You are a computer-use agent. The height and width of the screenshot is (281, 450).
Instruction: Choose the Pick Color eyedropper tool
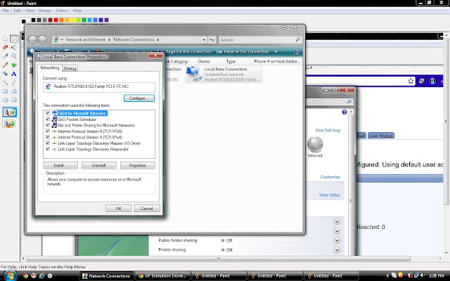(x=5, y=56)
